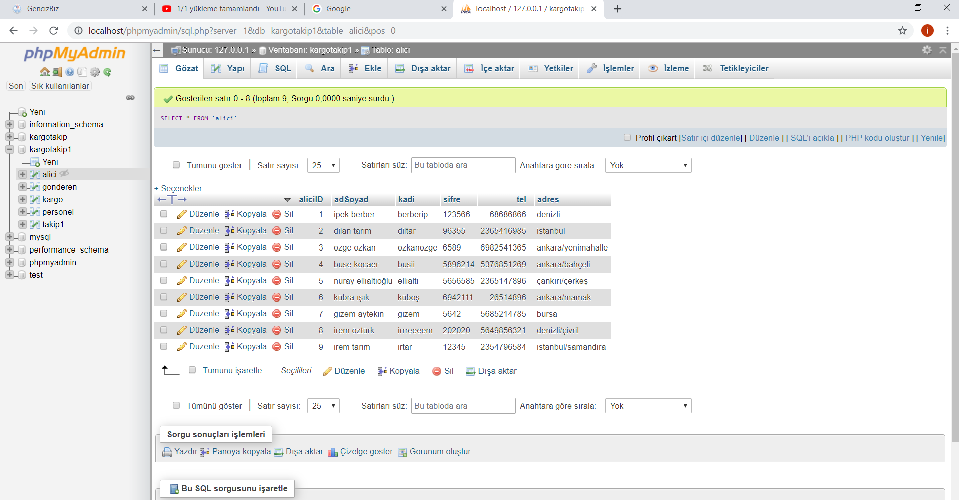Open phpMyAdmin documentation help icon
Image resolution: width=959 pixels, height=500 pixels.
pyautogui.click(x=70, y=72)
